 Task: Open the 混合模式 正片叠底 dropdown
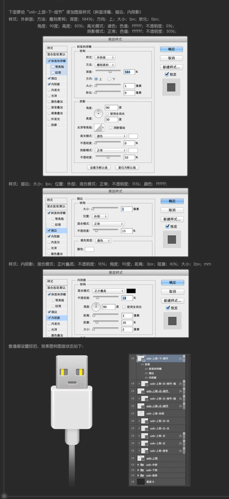108,291
